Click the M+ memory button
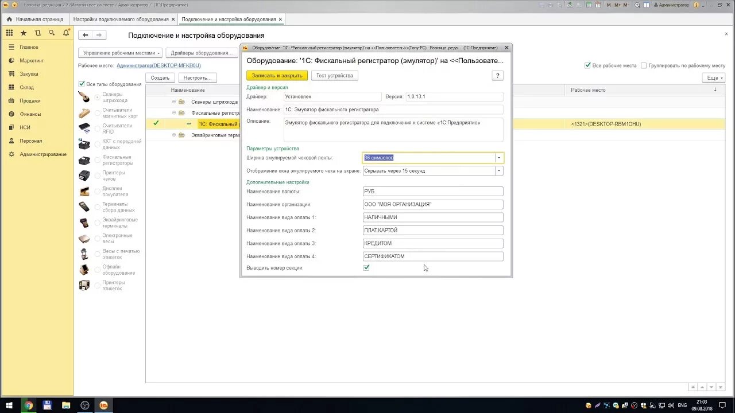The width and height of the screenshot is (735, 413). coord(618,5)
